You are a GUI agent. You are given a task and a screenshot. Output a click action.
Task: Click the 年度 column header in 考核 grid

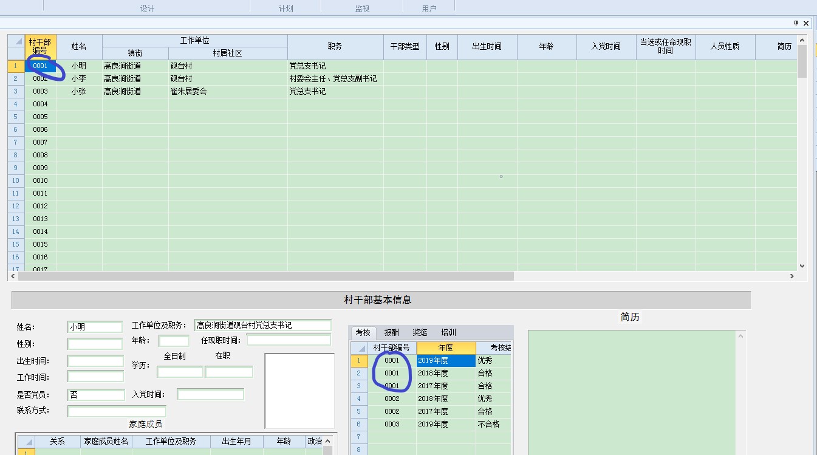coord(445,348)
